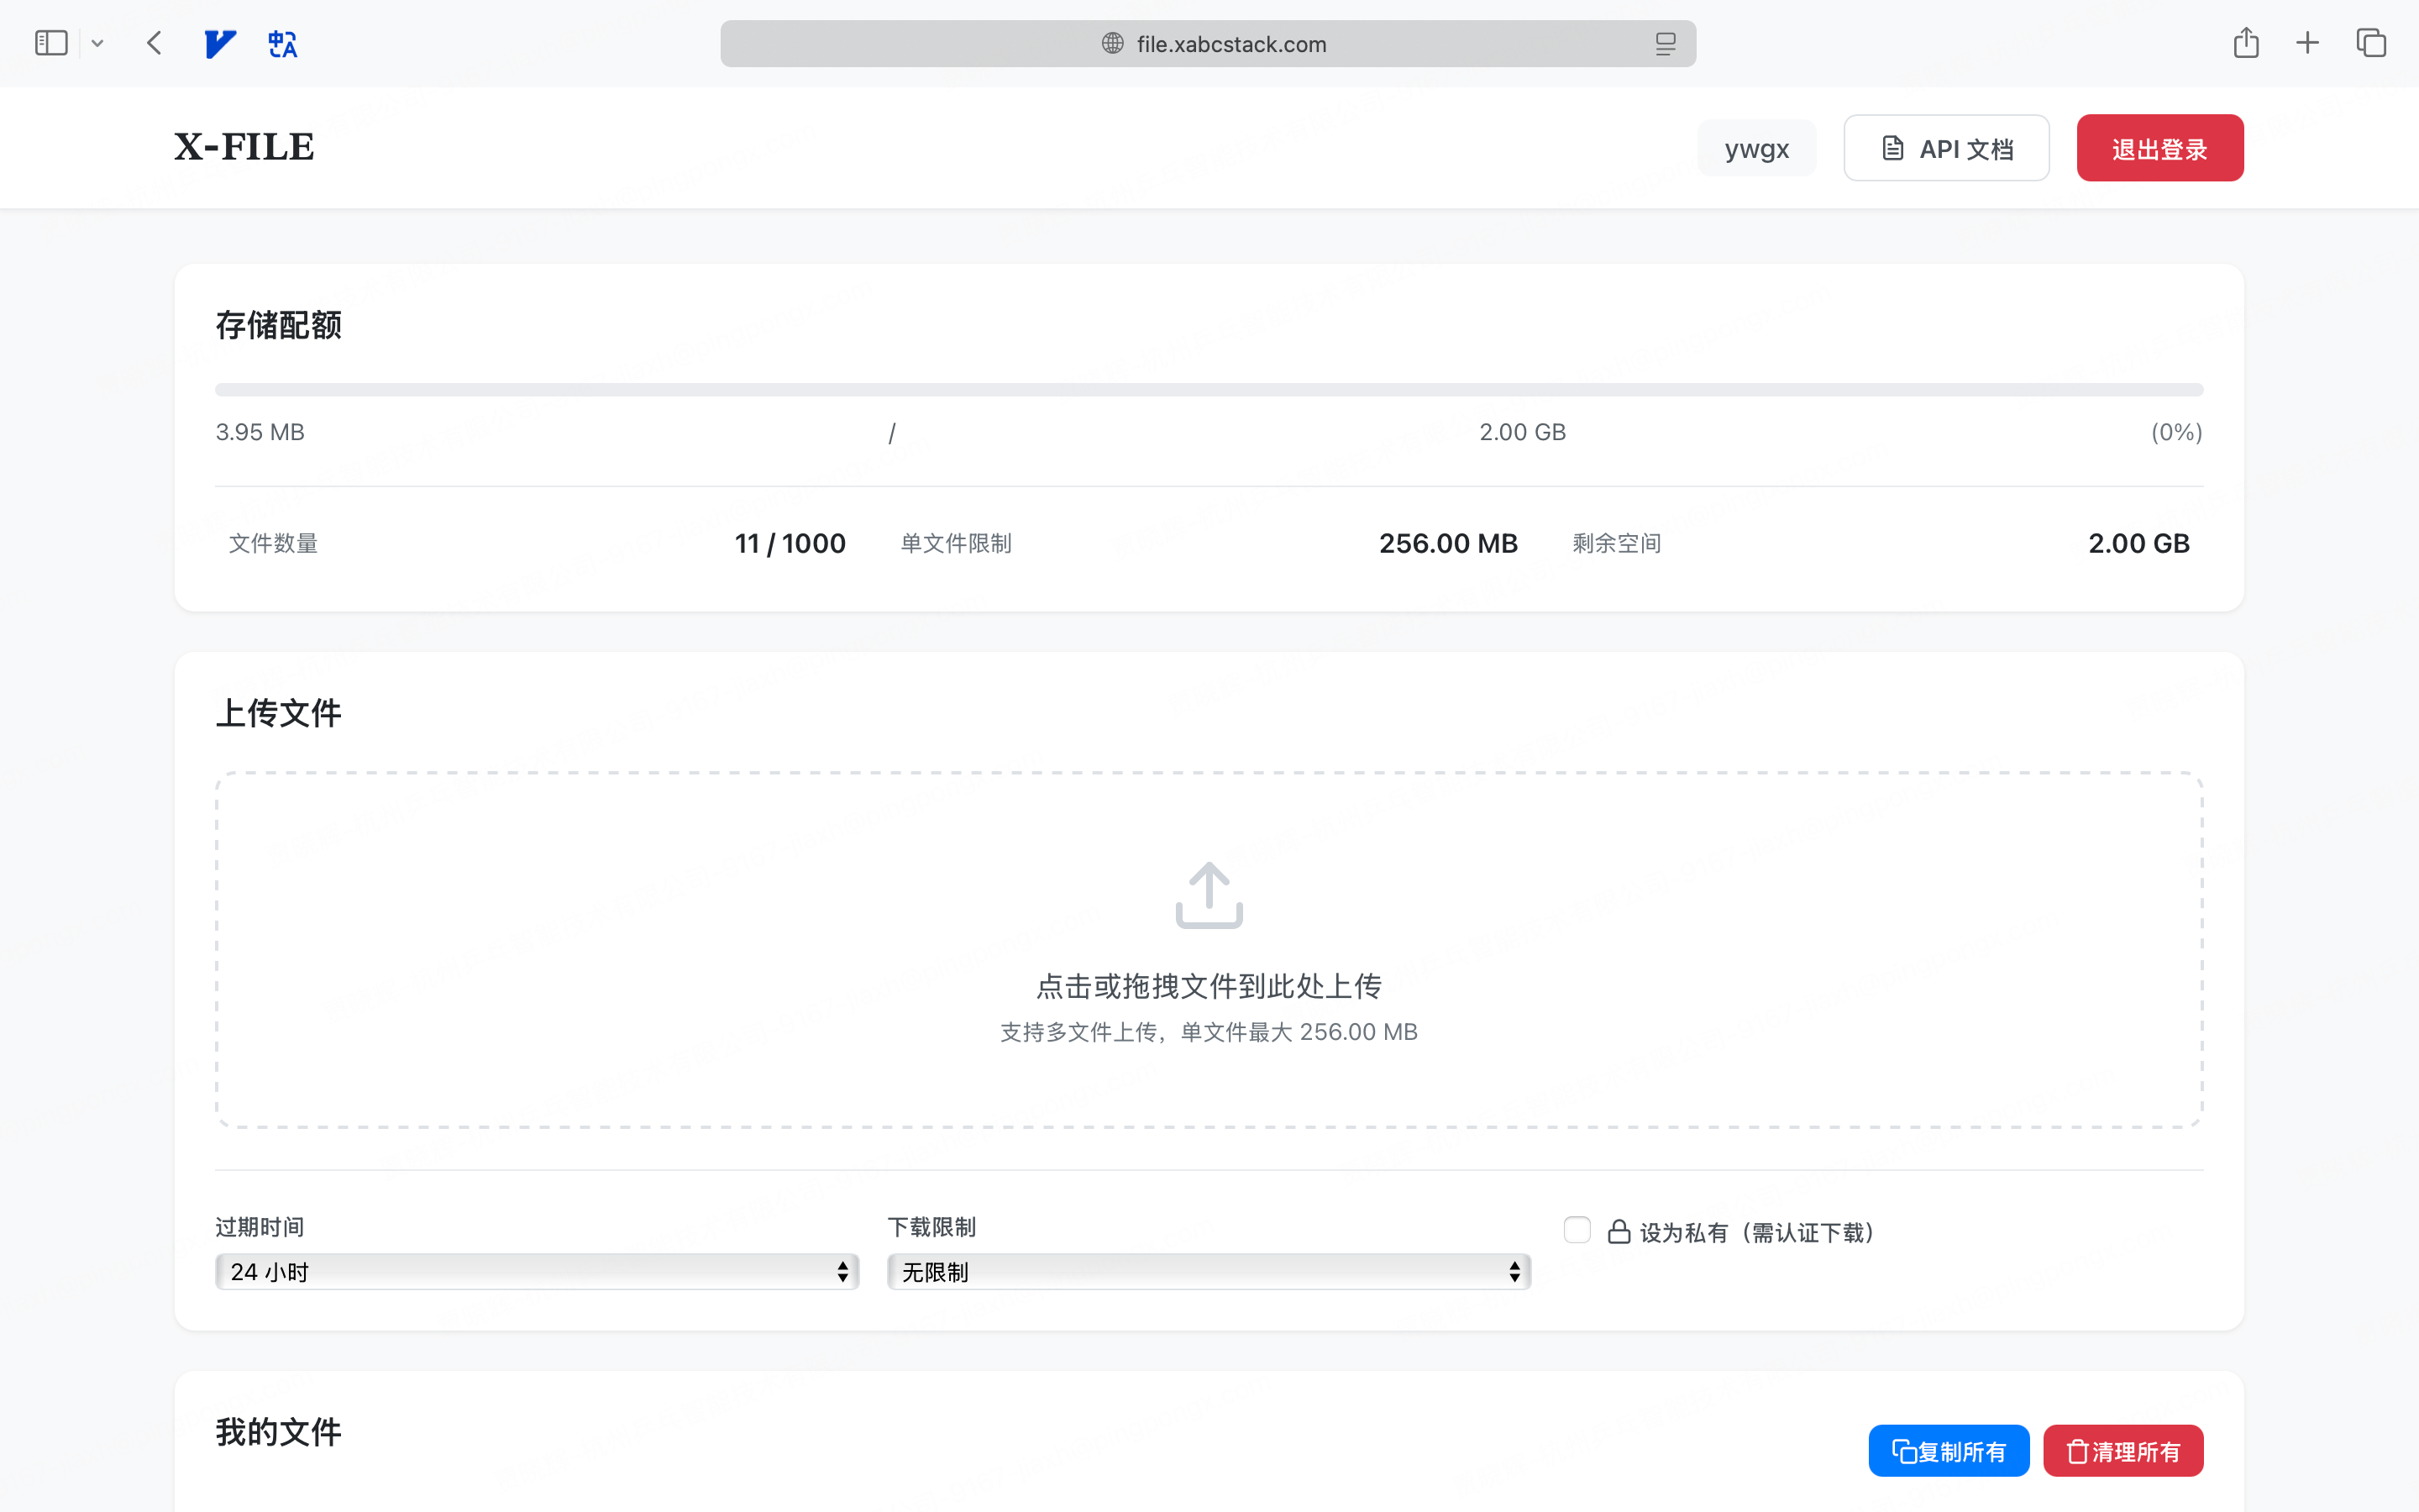2419x1512 pixels.
Task: Toggle the Safari sidebar icon
Action: point(51,43)
